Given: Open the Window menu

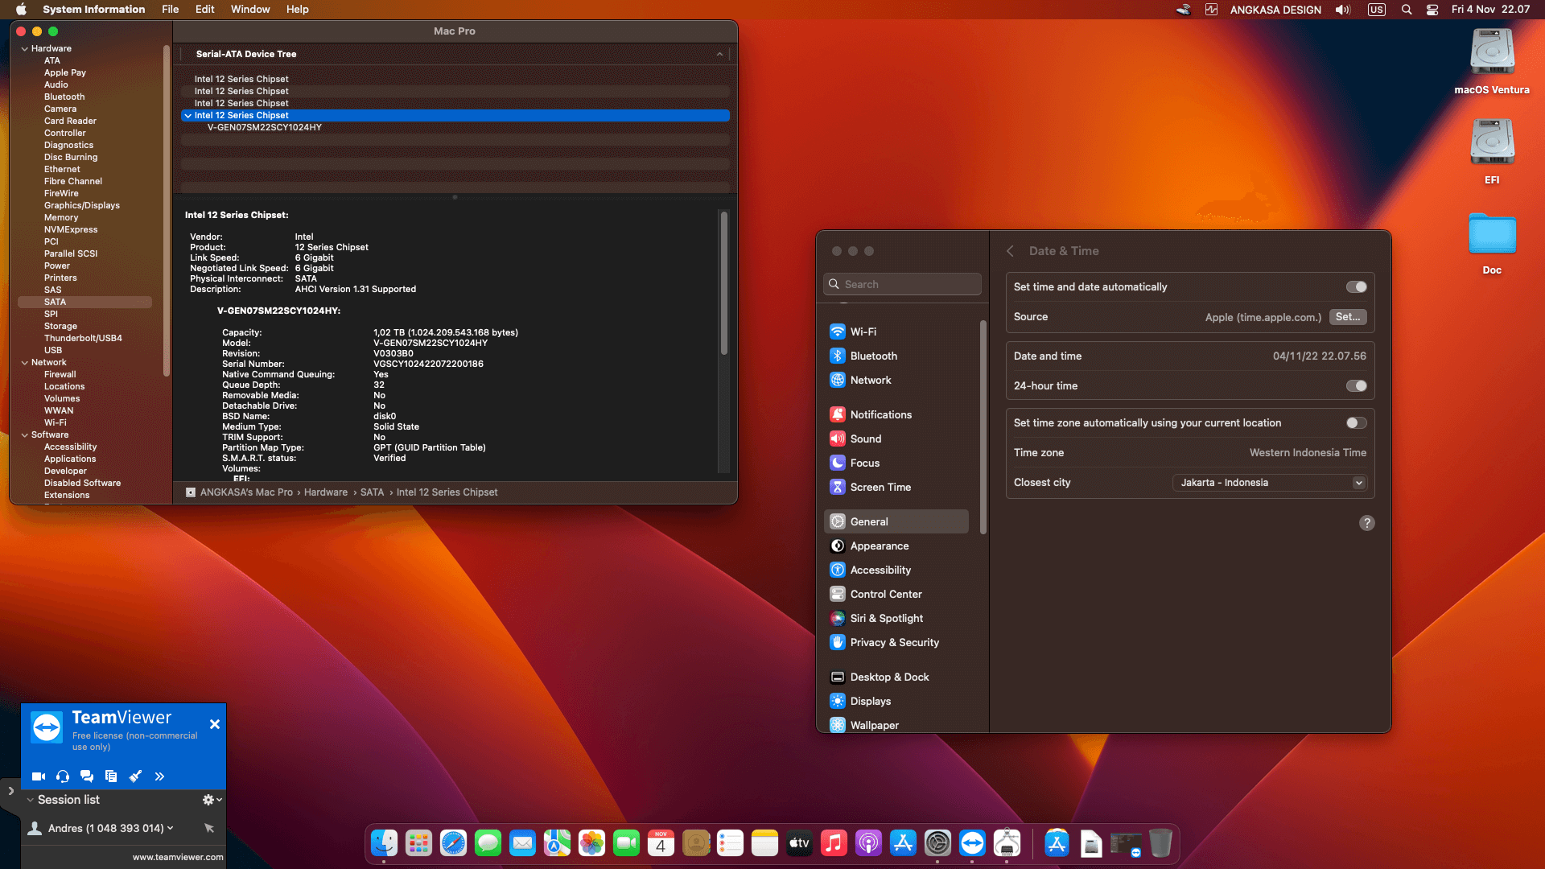Looking at the screenshot, I should tap(250, 10).
